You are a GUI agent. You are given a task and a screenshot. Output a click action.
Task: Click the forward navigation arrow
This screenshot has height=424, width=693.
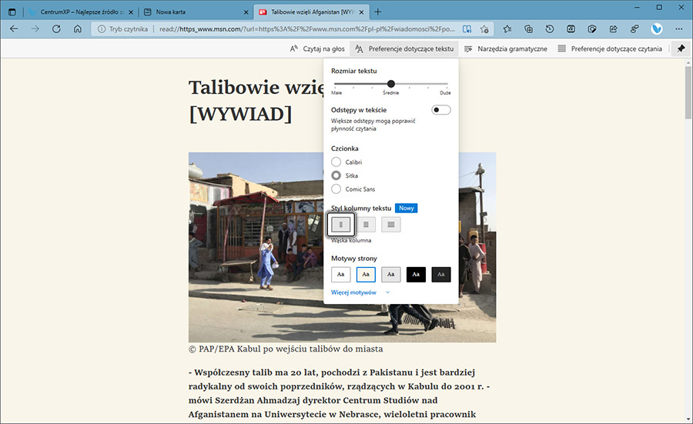(x=35, y=28)
